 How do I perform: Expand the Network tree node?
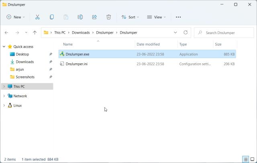(4, 96)
